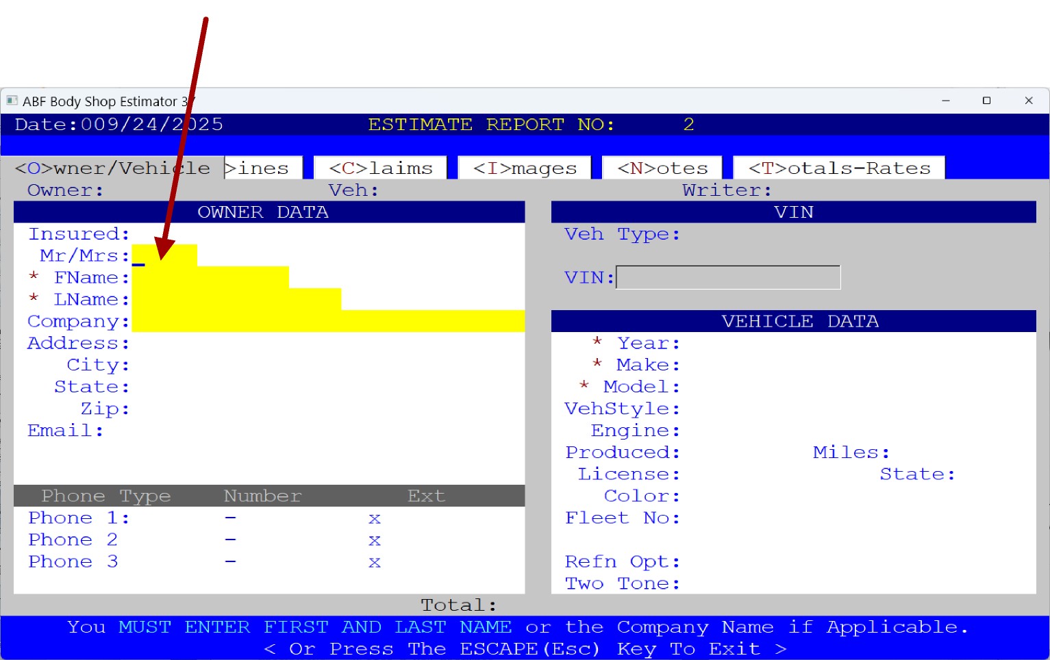Viewport: 1050px width, 660px height.
Task: Click the VIN text box
Action: (x=728, y=277)
